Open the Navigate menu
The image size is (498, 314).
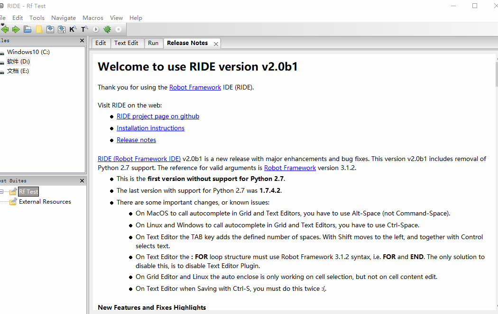click(x=64, y=18)
